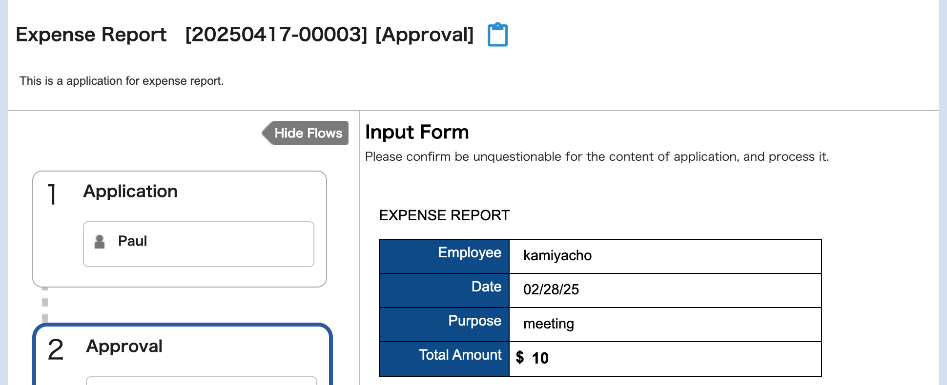Click the Date label cell

pyautogui.click(x=444, y=290)
